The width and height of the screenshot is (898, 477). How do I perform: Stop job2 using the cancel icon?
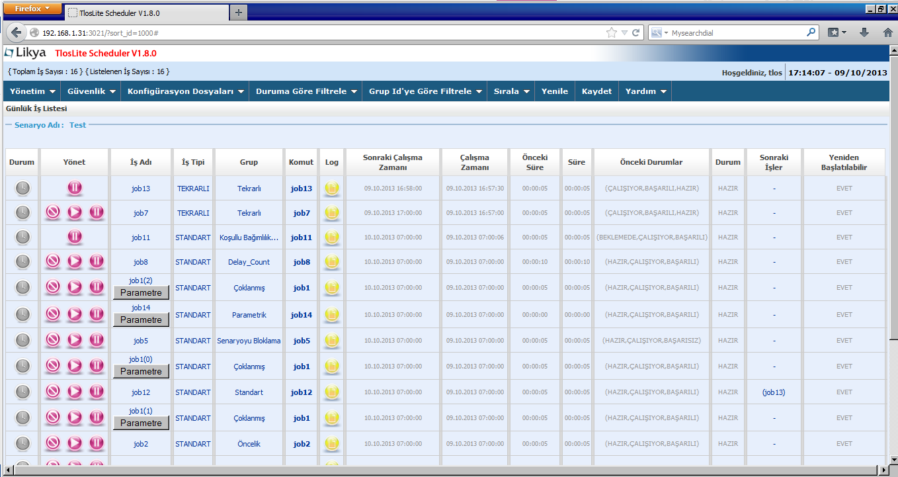[53, 443]
